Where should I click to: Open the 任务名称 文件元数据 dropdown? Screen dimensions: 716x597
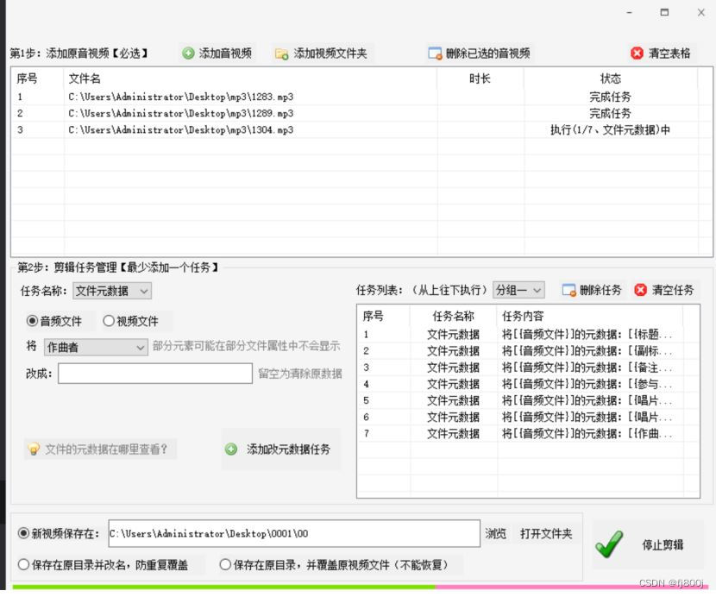[112, 291]
